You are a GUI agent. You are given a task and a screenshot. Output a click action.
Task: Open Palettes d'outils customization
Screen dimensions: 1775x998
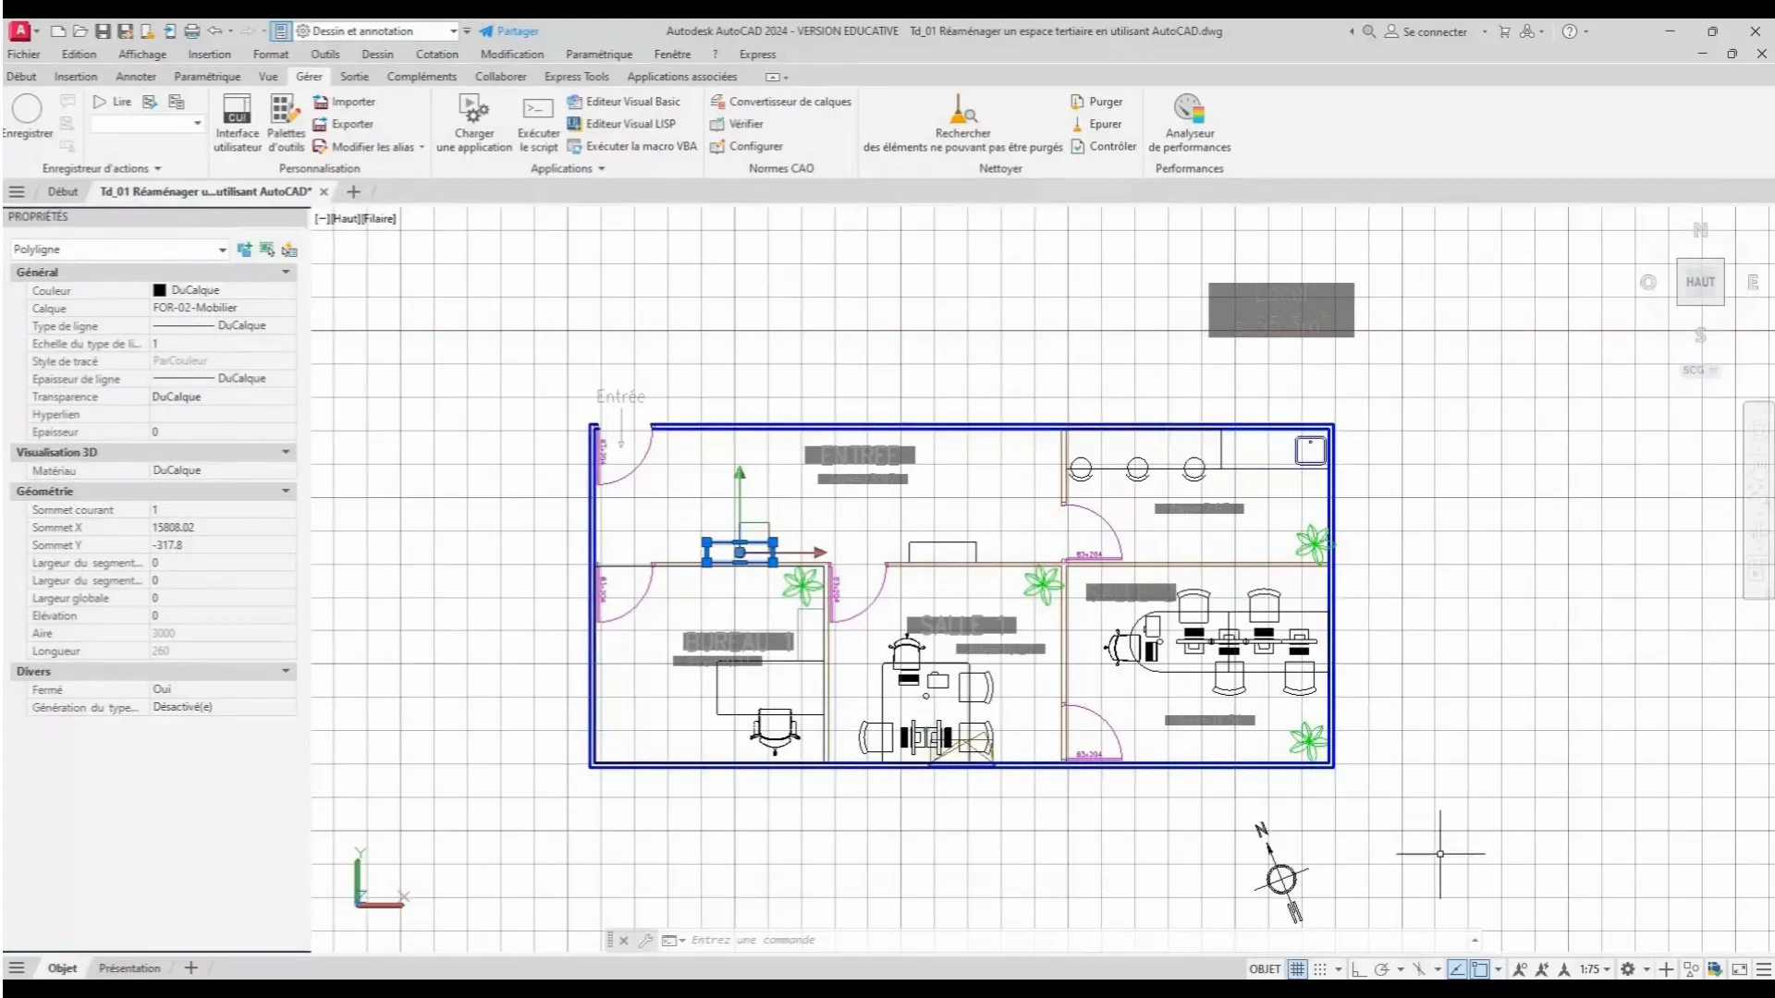(286, 123)
